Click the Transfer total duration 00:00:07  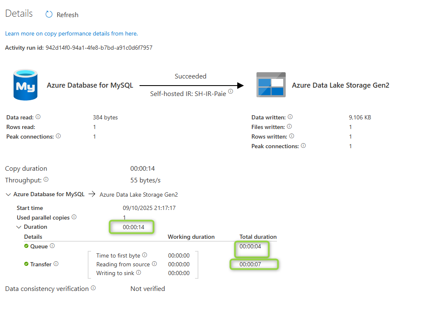coord(250,264)
